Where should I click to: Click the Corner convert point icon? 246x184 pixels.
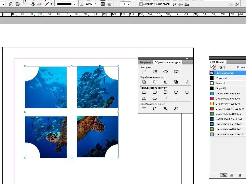(155, 108)
